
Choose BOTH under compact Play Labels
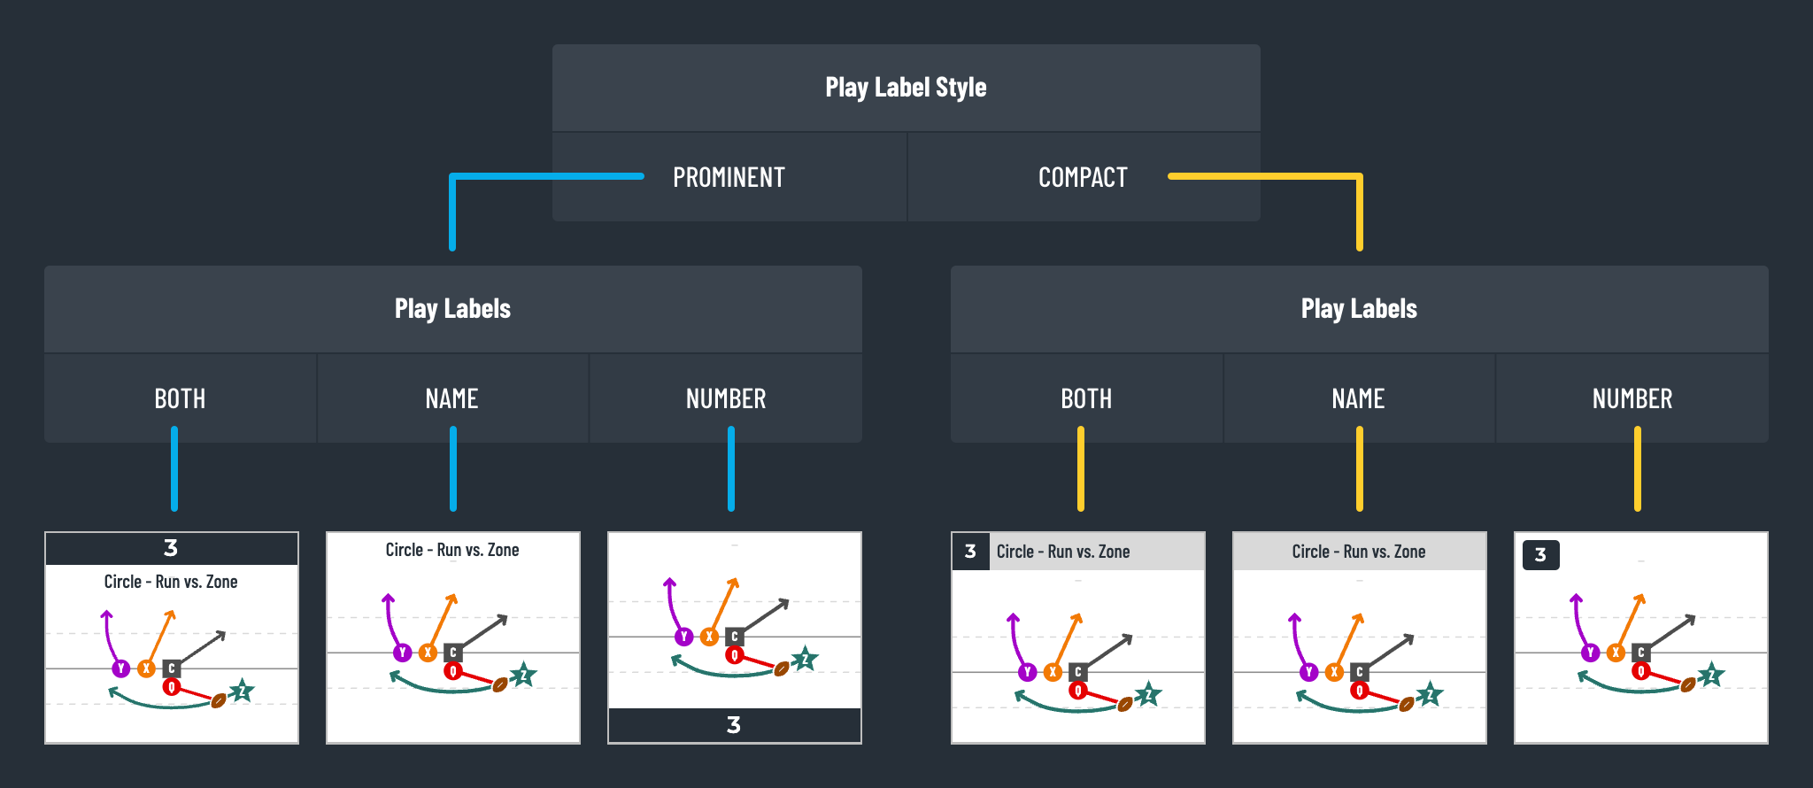coord(1087,398)
